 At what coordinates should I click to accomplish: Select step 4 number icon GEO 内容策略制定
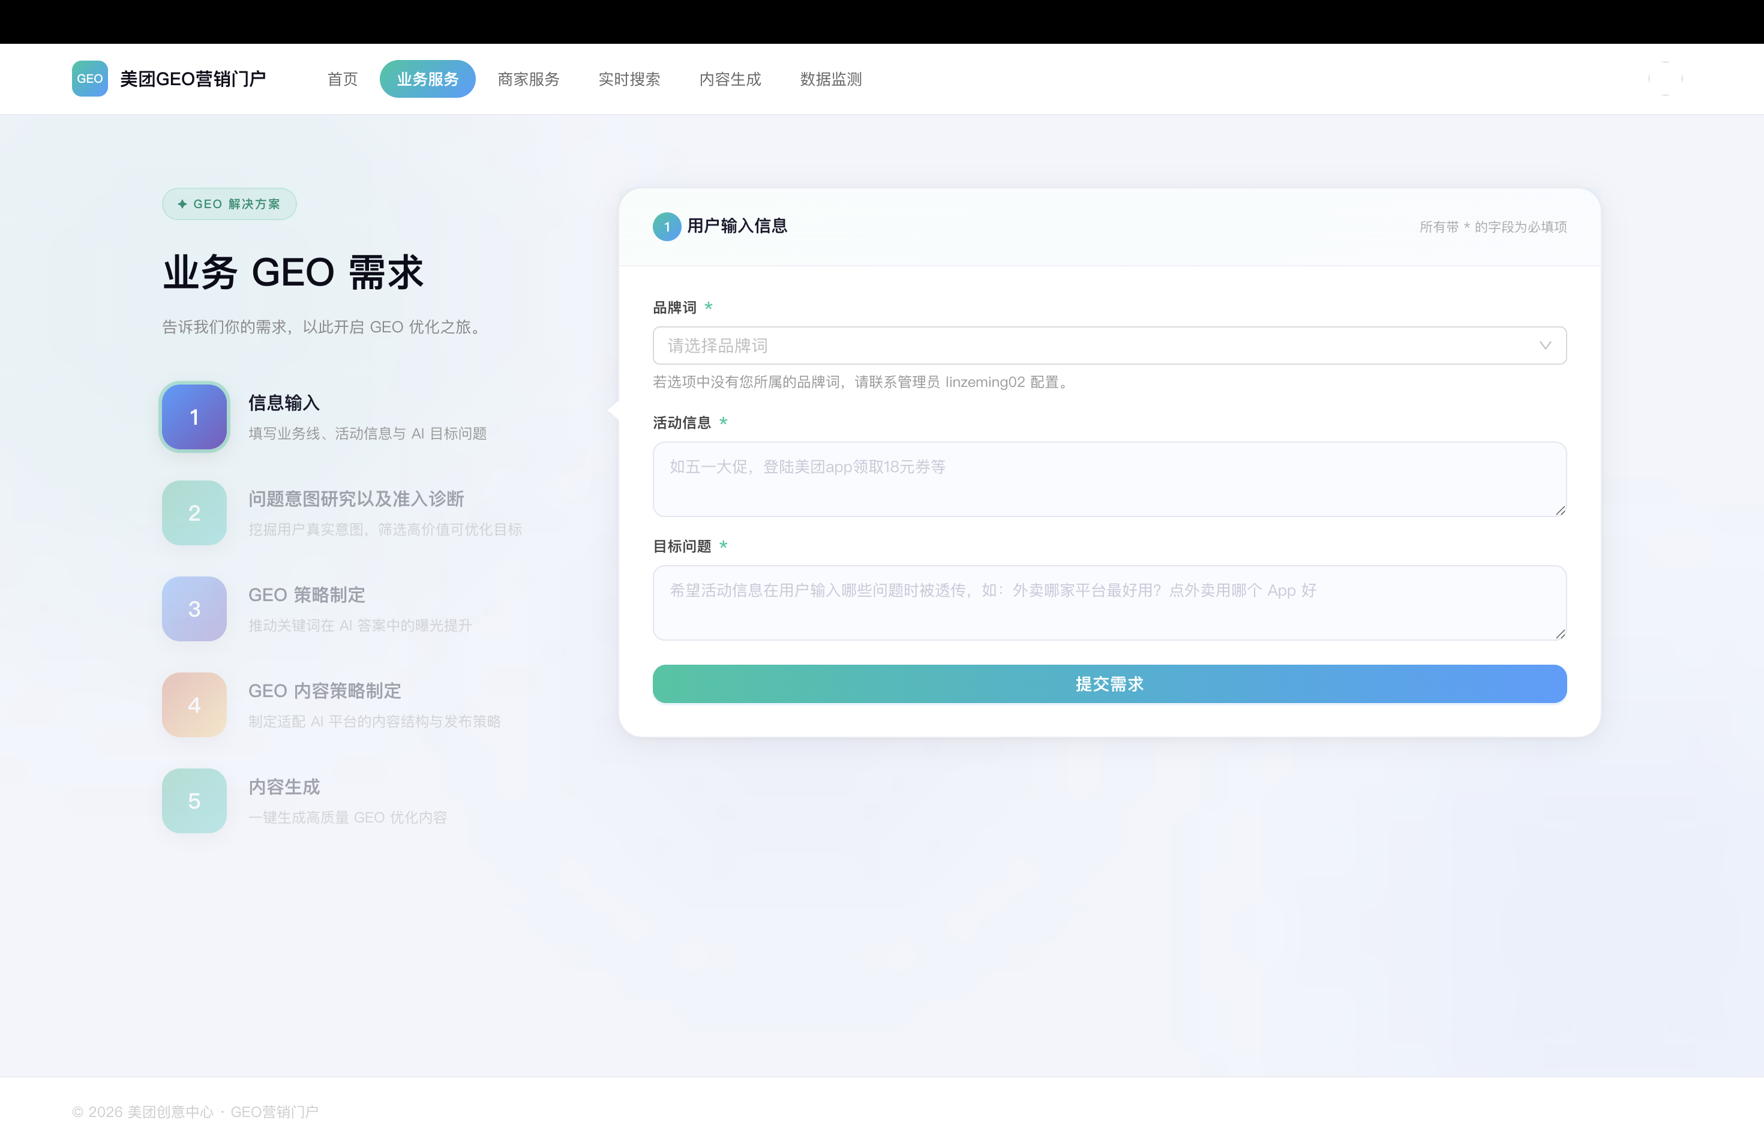coord(194,705)
